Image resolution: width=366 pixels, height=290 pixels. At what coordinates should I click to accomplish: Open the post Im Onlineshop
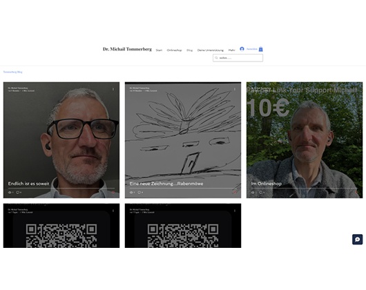pyautogui.click(x=267, y=184)
